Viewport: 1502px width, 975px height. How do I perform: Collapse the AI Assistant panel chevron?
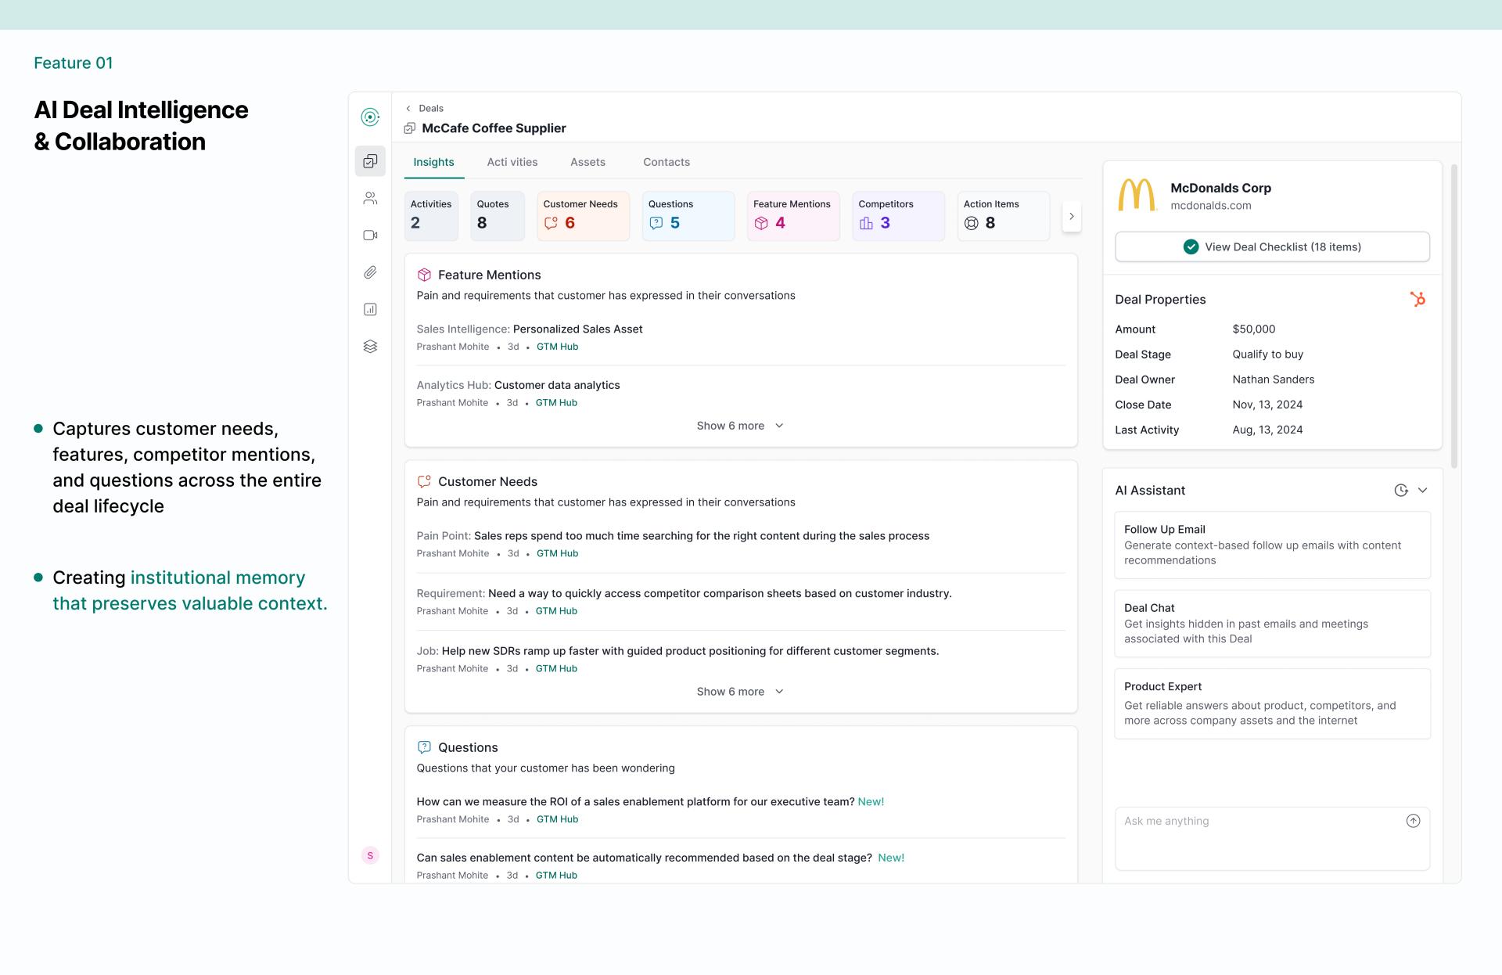coord(1422,491)
